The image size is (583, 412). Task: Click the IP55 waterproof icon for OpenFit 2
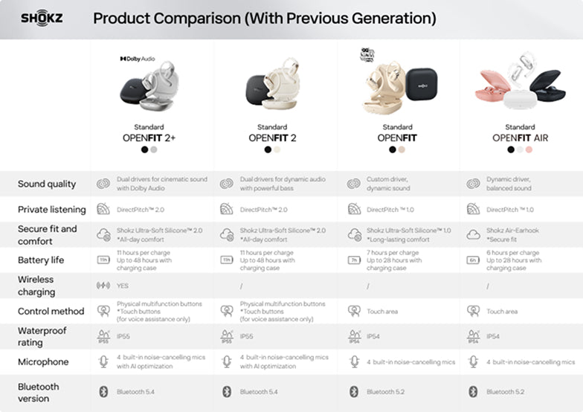227,337
